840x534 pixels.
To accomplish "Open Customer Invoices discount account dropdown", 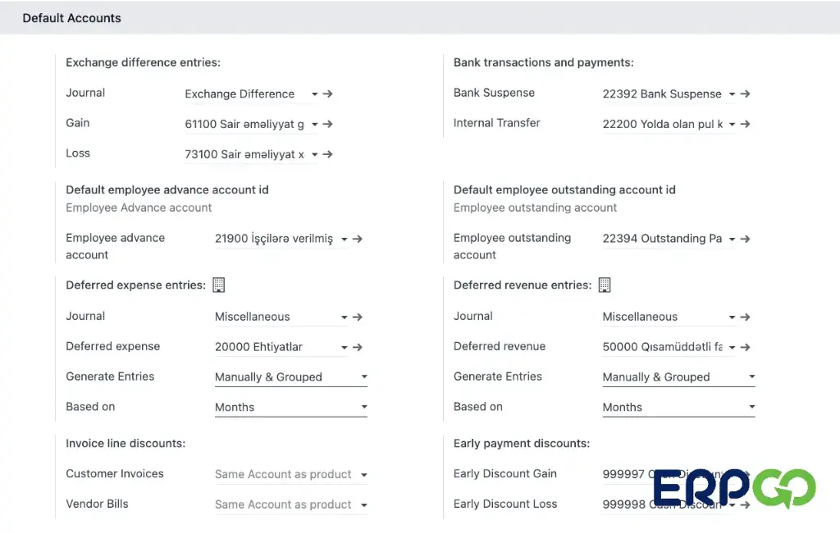I will pos(291,475).
